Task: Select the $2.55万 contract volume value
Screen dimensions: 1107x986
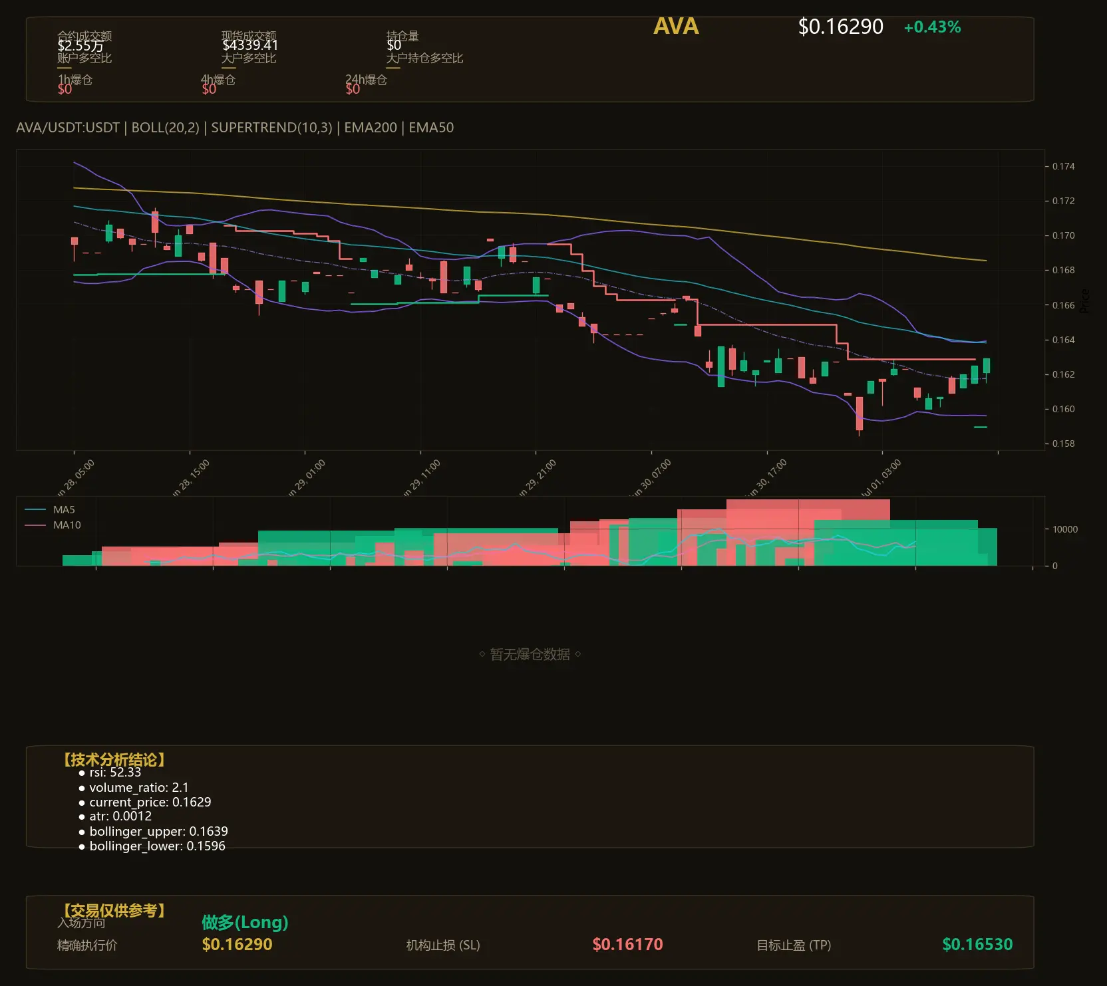Action: pos(80,46)
